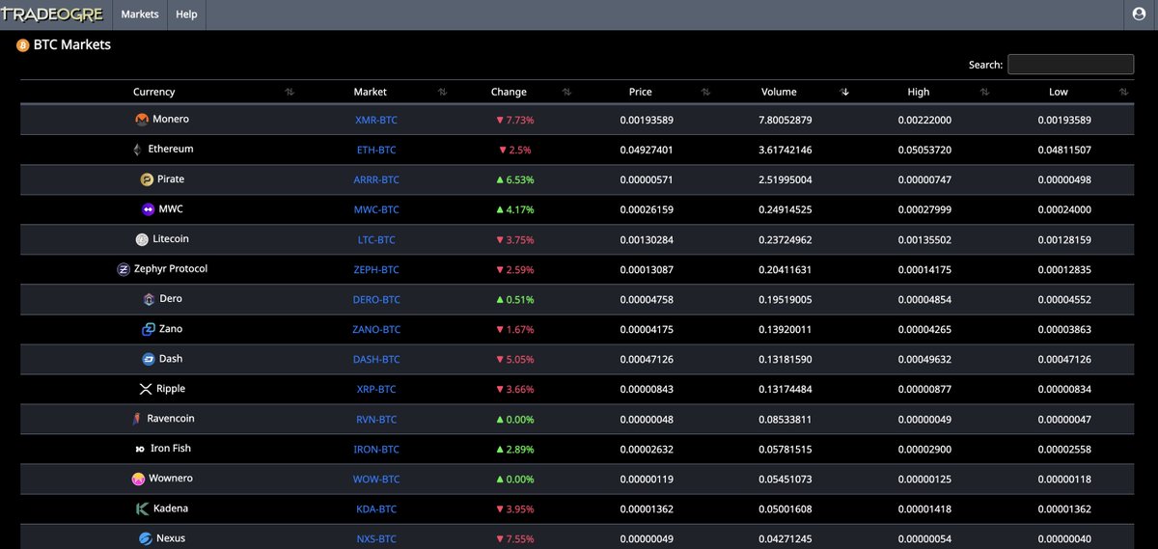The width and height of the screenshot is (1158, 549).
Task: Open the WOW-BTC market link
Action: tap(376, 480)
